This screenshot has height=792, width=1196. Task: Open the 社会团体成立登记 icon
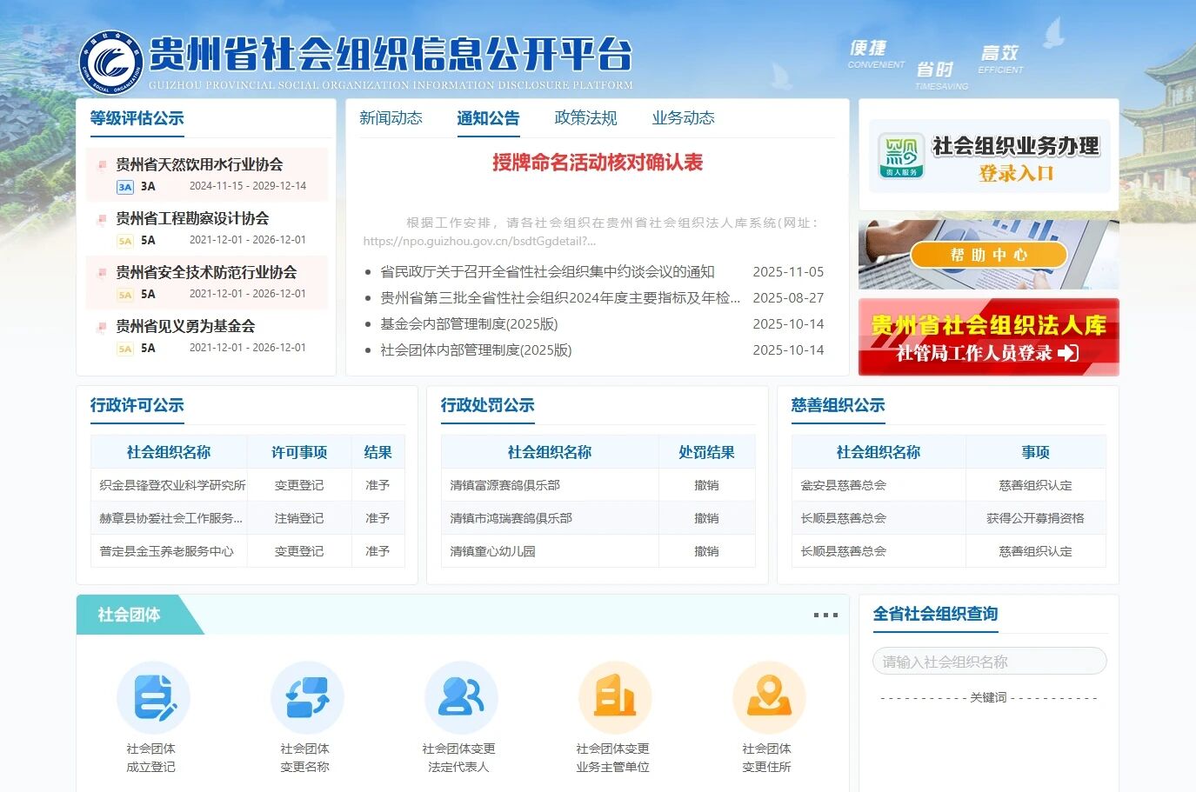(x=153, y=698)
